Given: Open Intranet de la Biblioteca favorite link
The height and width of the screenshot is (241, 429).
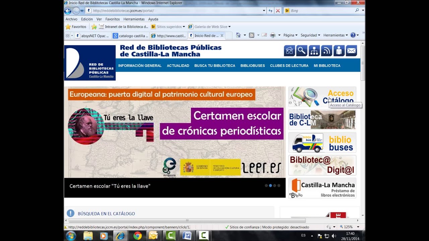Looking at the screenshot, I should click(x=123, y=27).
